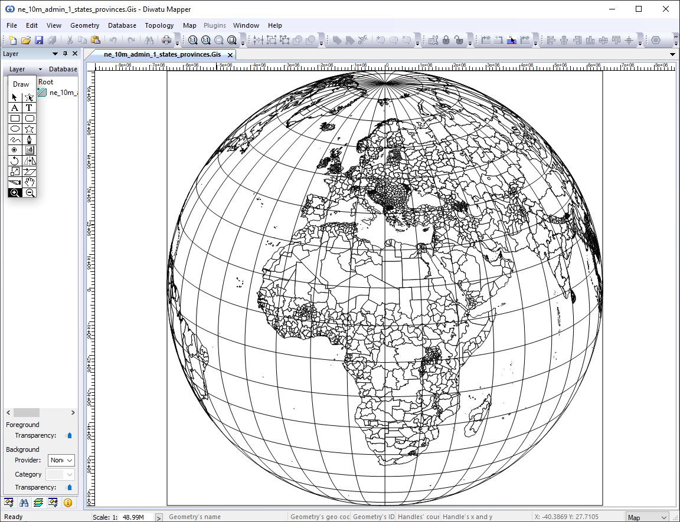Select the Pen tool in Draw panel

point(28,140)
